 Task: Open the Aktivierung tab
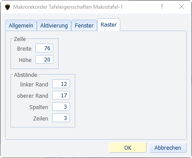[54, 25]
